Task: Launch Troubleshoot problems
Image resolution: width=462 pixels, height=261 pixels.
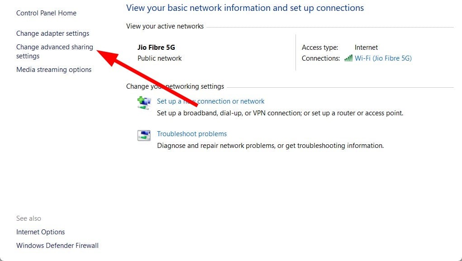Action: [192, 134]
